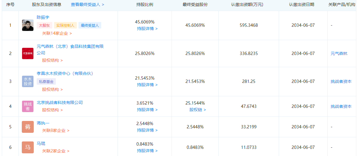
Task: Open 持股详情 under 3.6521%
Action: click(147, 110)
